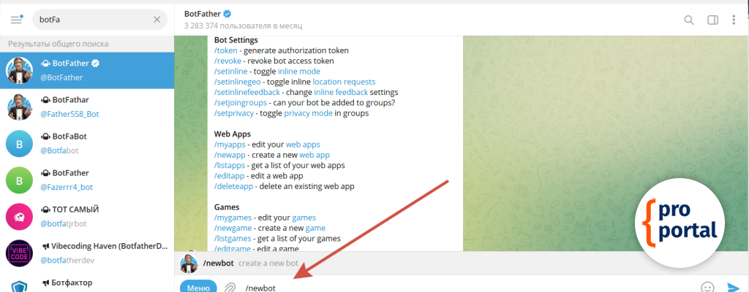Open the hamburger main menu
The height and width of the screenshot is (292, 749).
coord(16,20)
